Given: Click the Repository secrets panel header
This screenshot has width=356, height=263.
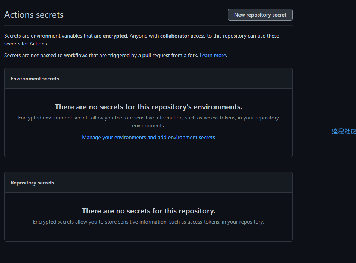Looking at the screenshot, I should point(148,183).
